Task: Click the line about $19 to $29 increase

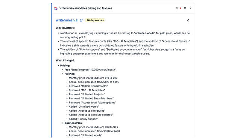Action: [x=93, y=78]
